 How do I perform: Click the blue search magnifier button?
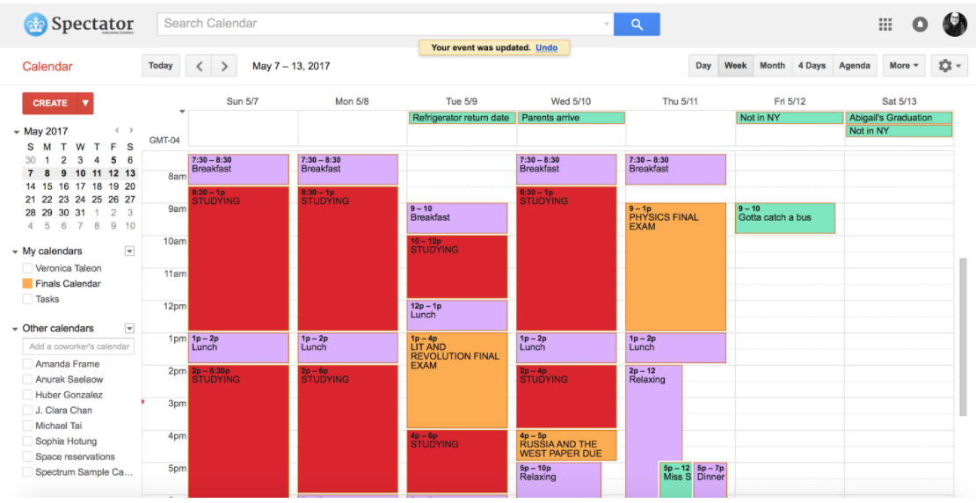pyautogui.click(x=637, y=24)
